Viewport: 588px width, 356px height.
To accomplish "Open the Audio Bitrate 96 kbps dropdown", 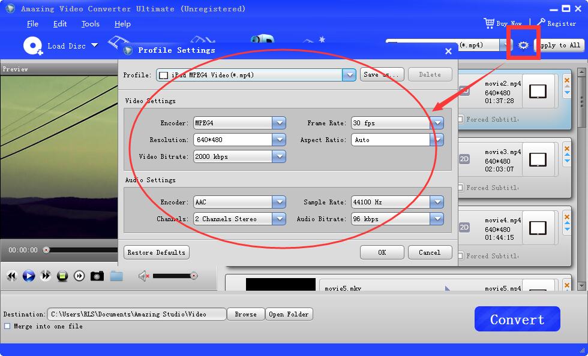I will (x=437, y=219).
